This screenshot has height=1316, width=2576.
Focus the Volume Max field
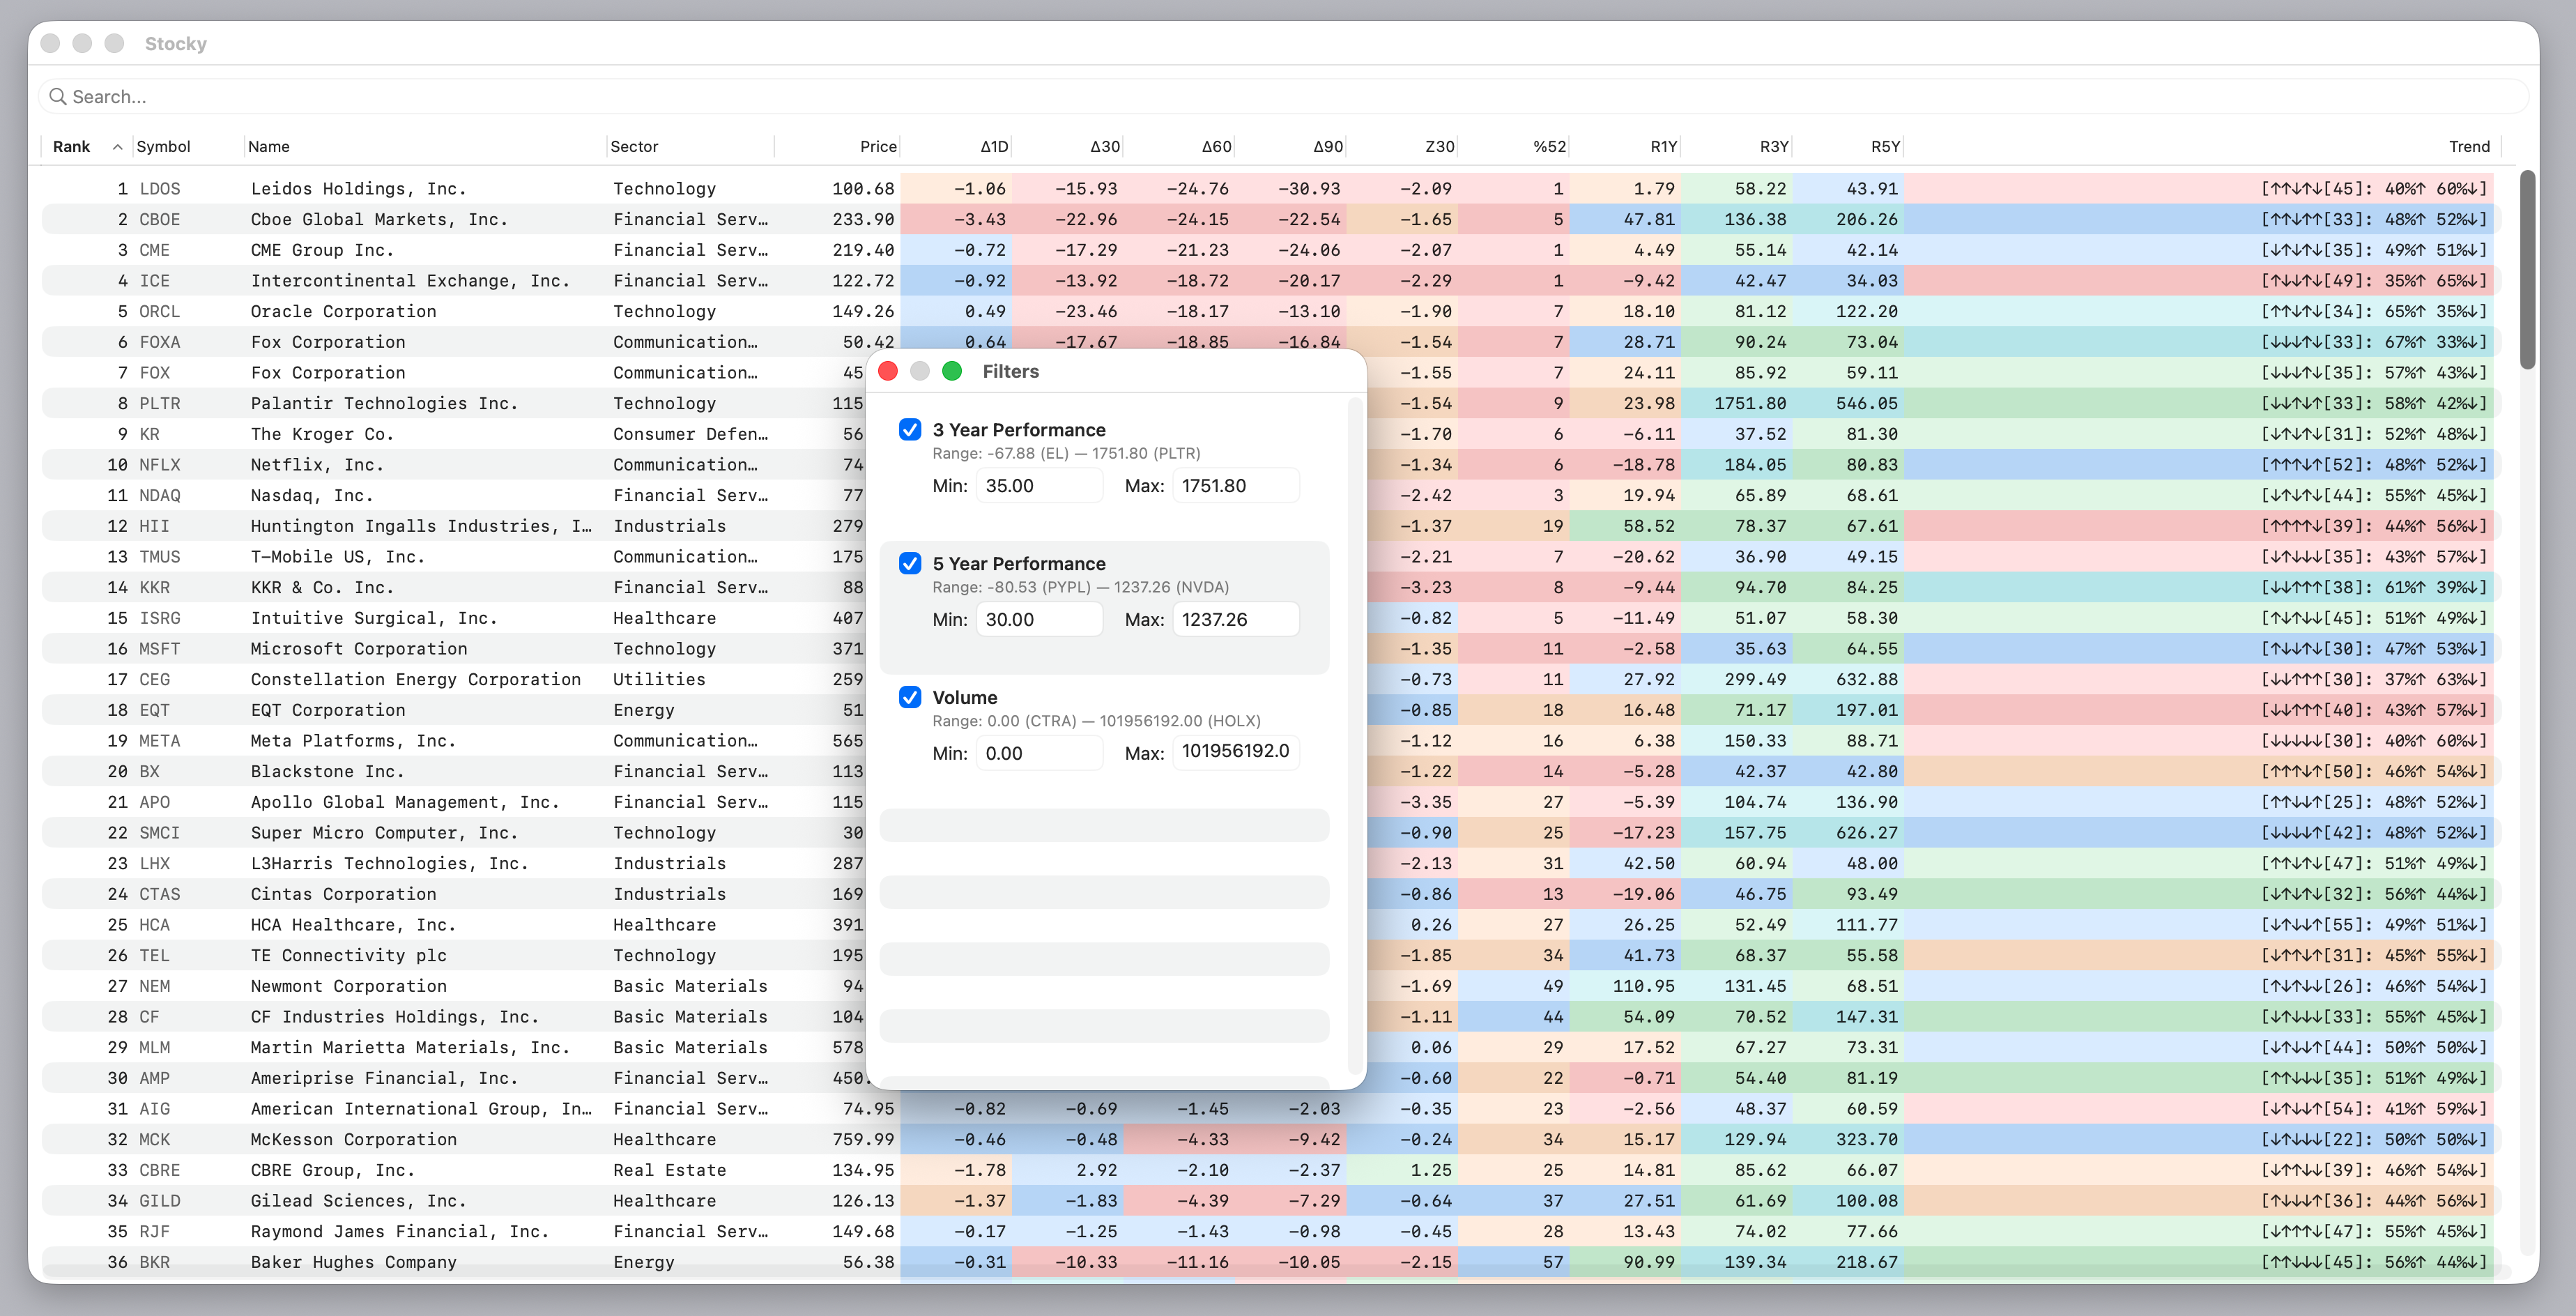1236,752
